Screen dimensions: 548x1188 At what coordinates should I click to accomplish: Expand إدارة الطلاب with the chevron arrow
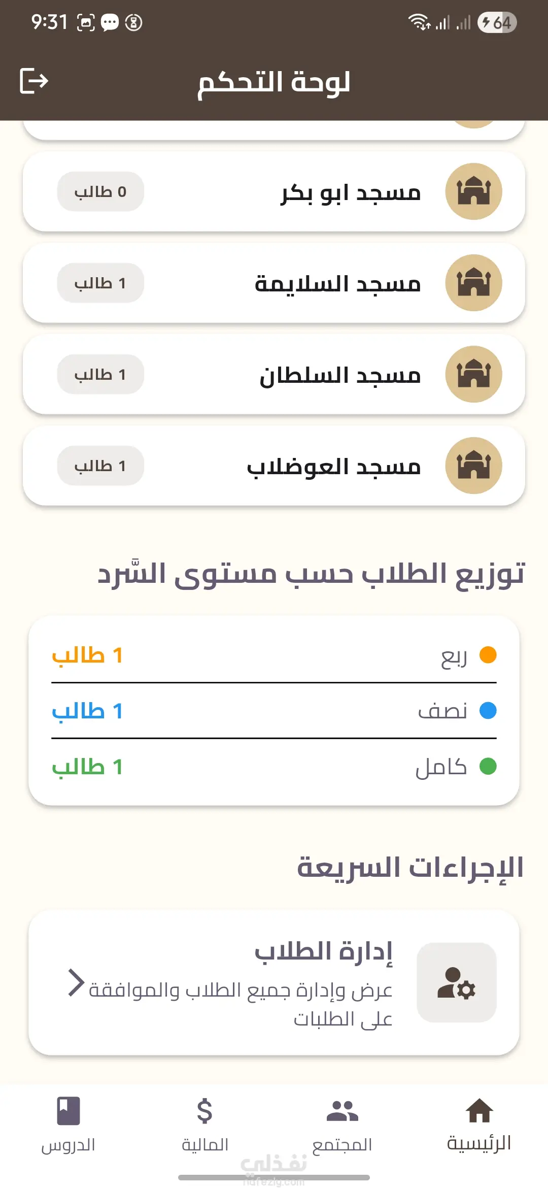(x=76, y=982)
